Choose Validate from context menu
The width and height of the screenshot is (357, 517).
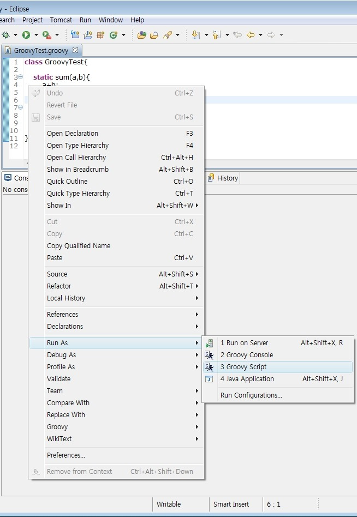click(116, 378)
